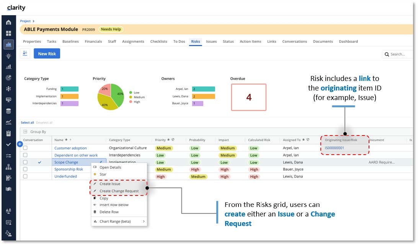Tick the Customer adoption row checkbox
The height and width of the screenshot is (247, 418).
[25, 148]
